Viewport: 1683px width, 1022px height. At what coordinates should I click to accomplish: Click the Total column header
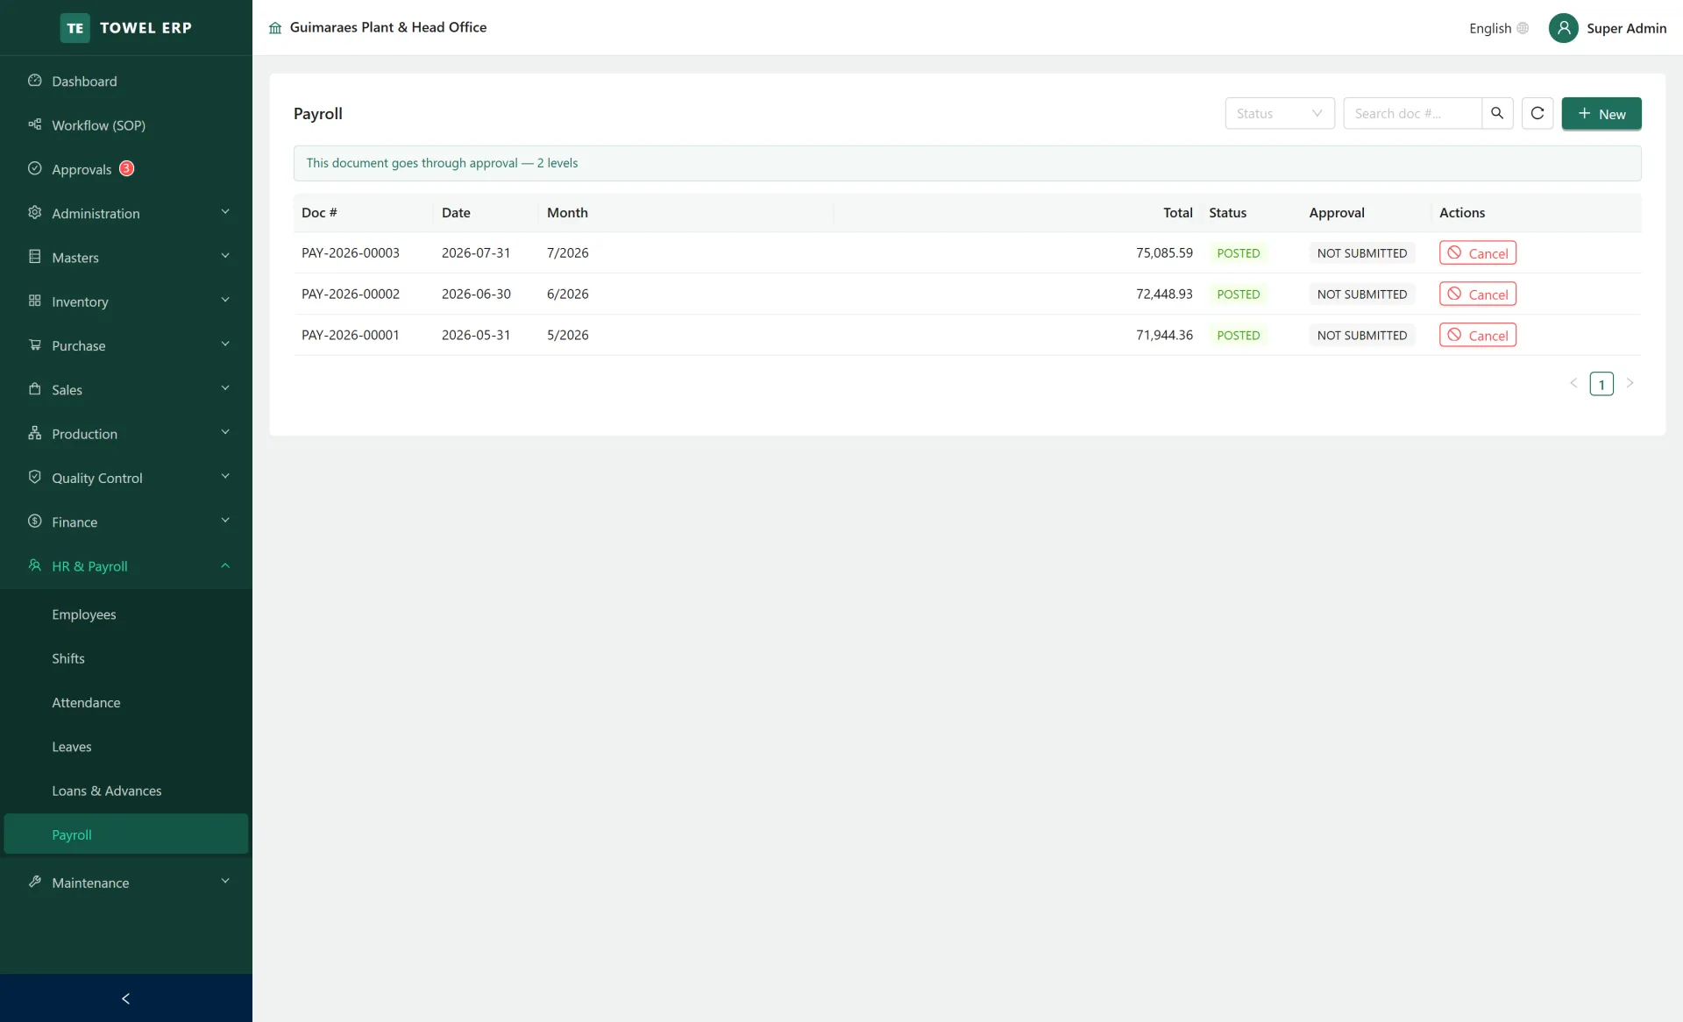1177,212
